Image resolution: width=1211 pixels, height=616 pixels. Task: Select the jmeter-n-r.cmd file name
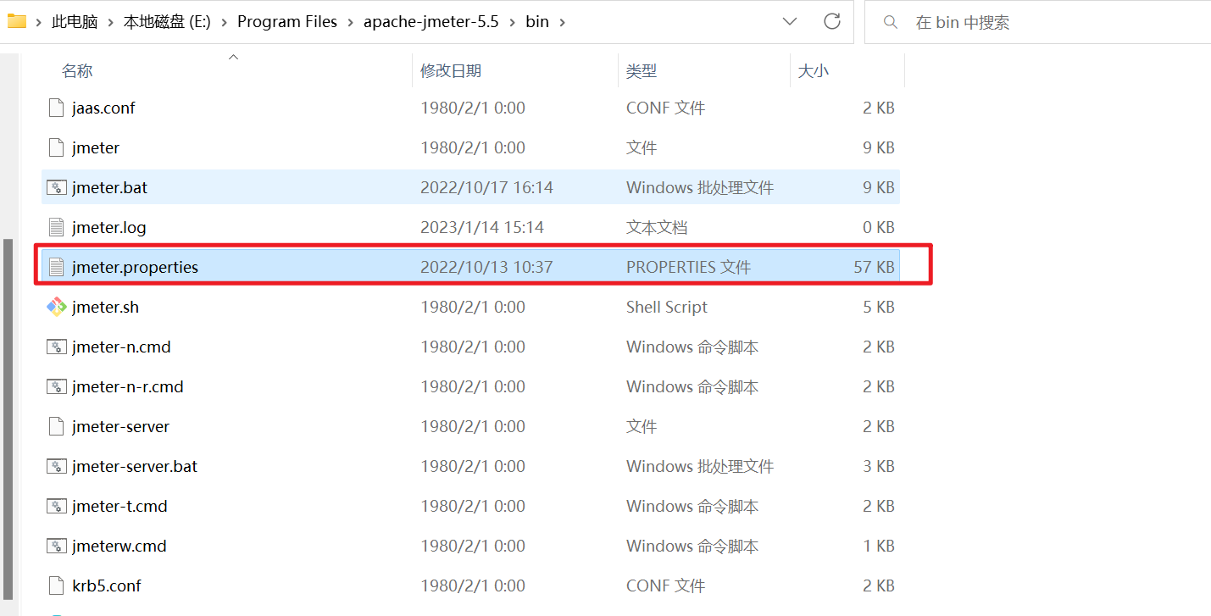[128, 386]
